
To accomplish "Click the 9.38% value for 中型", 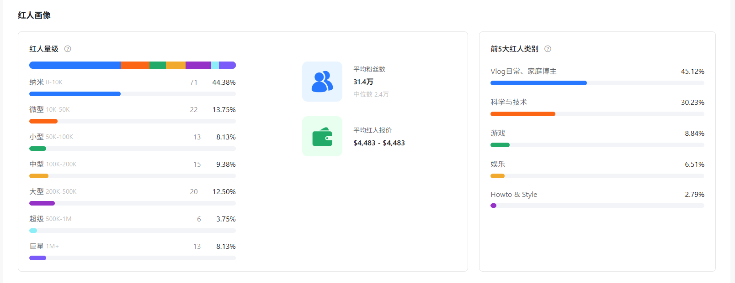I will coord(226,164).
